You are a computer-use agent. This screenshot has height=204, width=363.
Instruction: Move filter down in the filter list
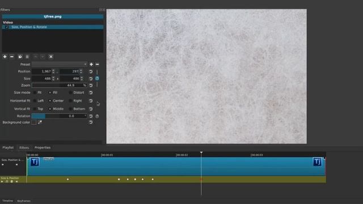coord(43,57)
